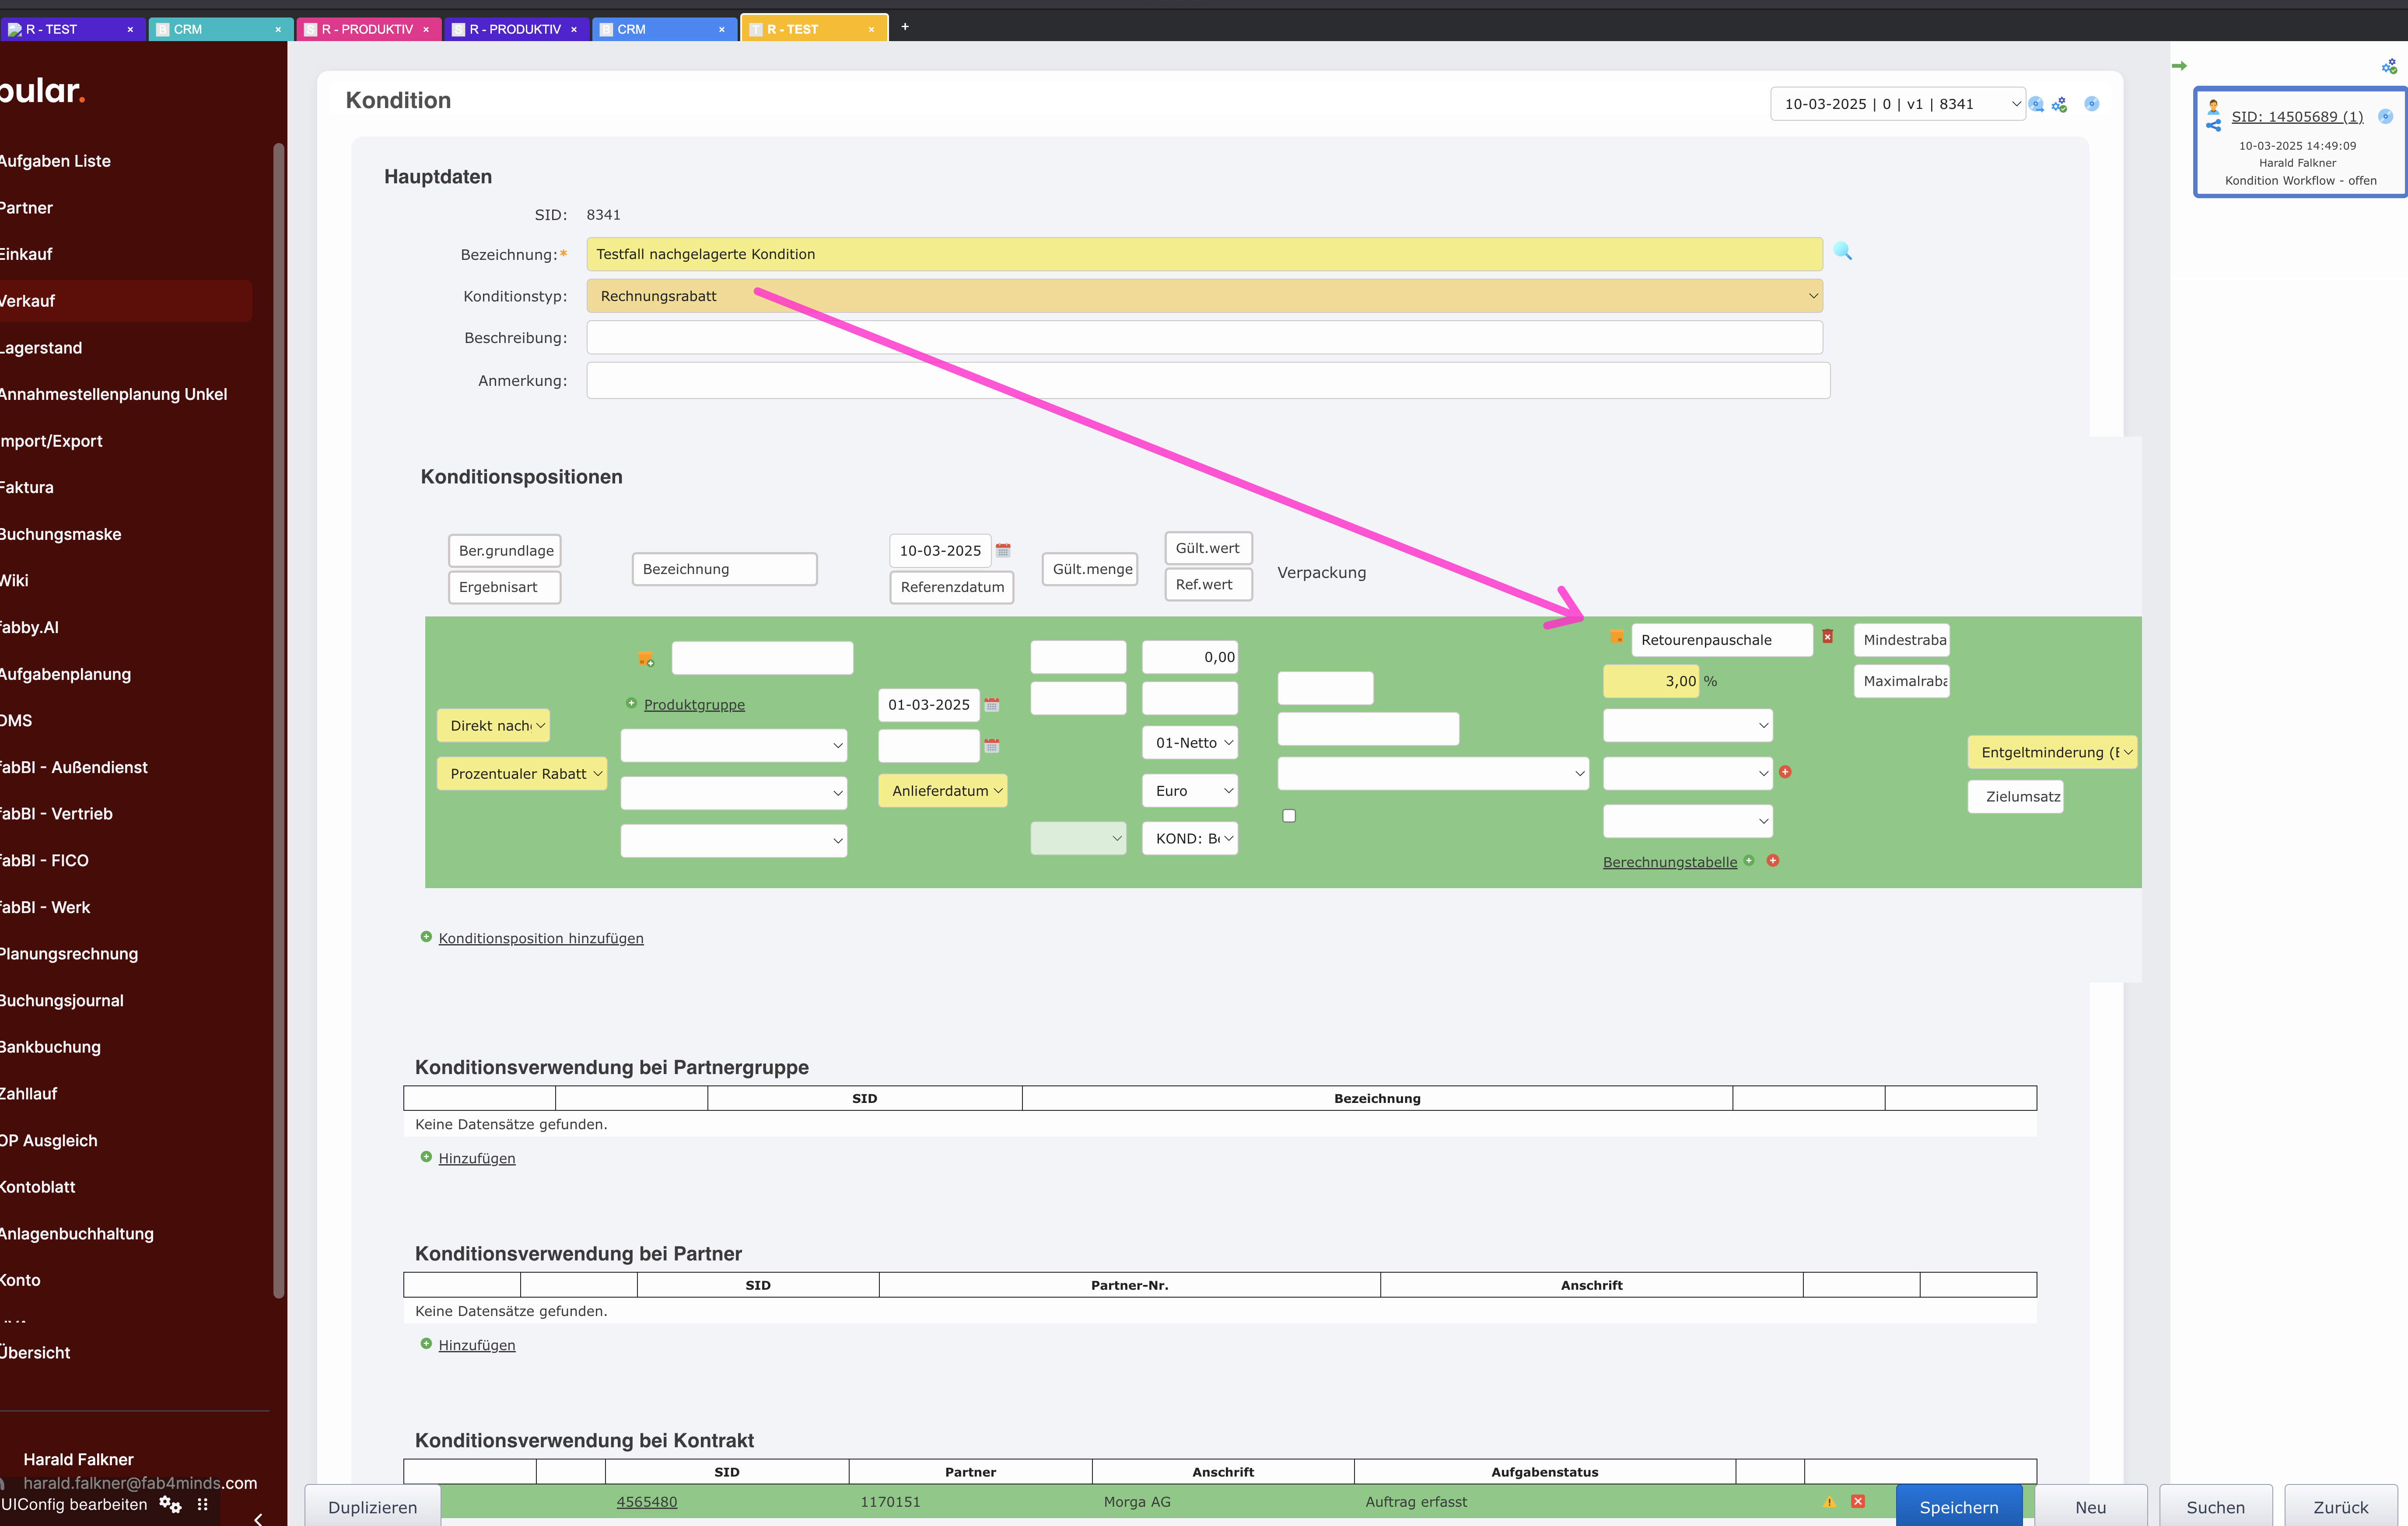Click the warning triangle icon in Kontrakt row
This screenshot has width=2408, height=1526.
point(1829,1501)
